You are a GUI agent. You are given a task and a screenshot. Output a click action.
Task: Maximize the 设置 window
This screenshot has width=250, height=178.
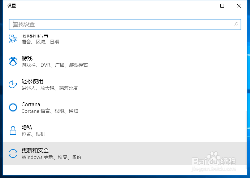(222, 6)
